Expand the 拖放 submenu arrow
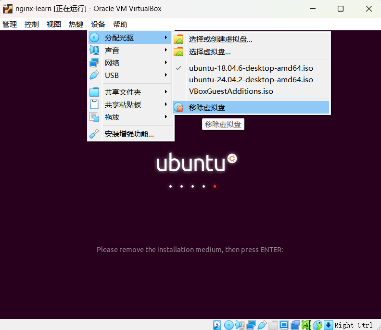381x330 pixels. click(x=165, y=117)
